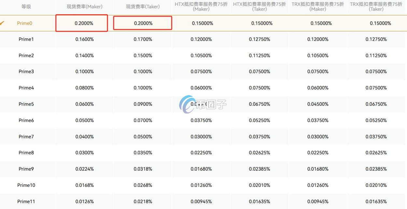The width and height of the screenshot is (407, 209).
Task: Select the 等级 column header
Action: tap(26, 6)
